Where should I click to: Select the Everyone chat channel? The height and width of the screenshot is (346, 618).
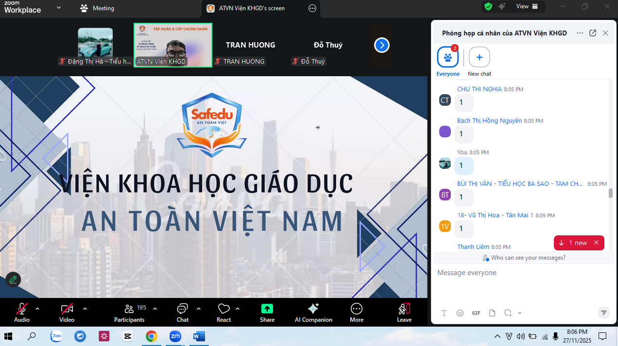pos(447,58)
